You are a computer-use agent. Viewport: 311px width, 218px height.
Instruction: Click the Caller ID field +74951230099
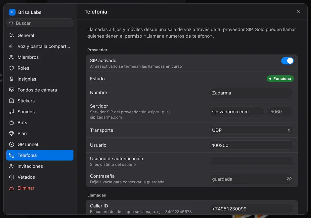pos(251,209)
